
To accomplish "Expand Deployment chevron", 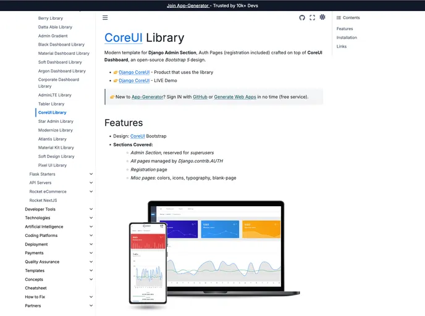I will [x=91, y=244].
